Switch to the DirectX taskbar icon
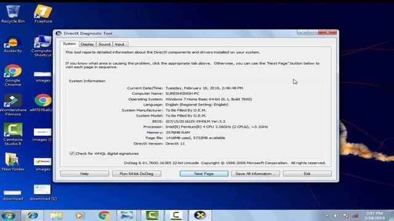394x221 pixels. pos(199,215)
